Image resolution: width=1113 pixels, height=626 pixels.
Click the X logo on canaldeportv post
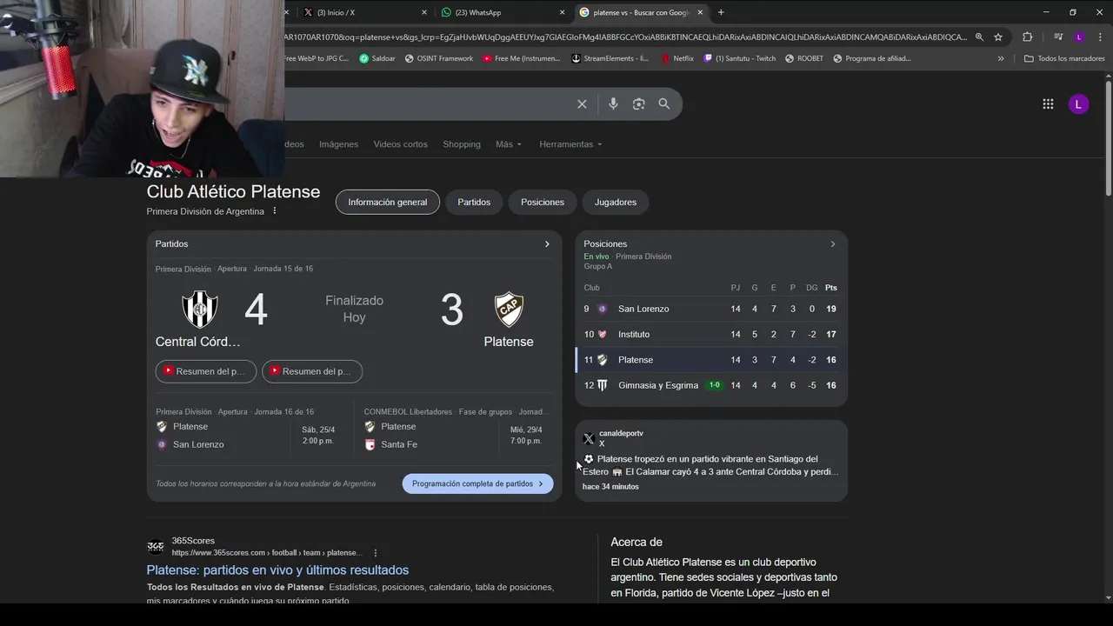pyautogui.click(x=589, y=438)
